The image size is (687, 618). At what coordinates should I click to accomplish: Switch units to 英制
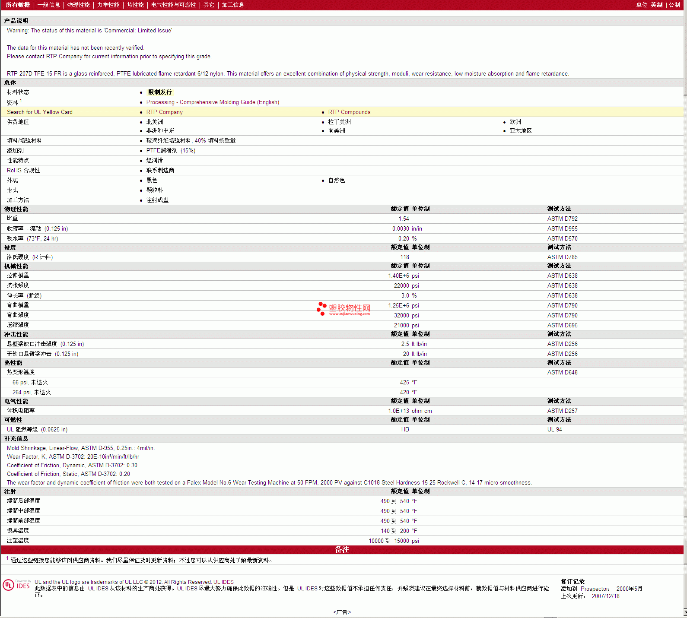(x=656, y=5)
